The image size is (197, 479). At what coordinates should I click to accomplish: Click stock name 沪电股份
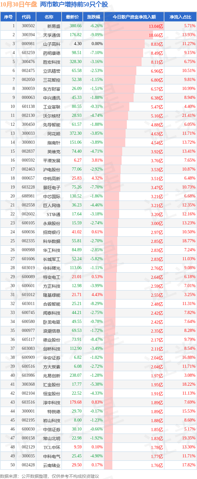point(52,170)
